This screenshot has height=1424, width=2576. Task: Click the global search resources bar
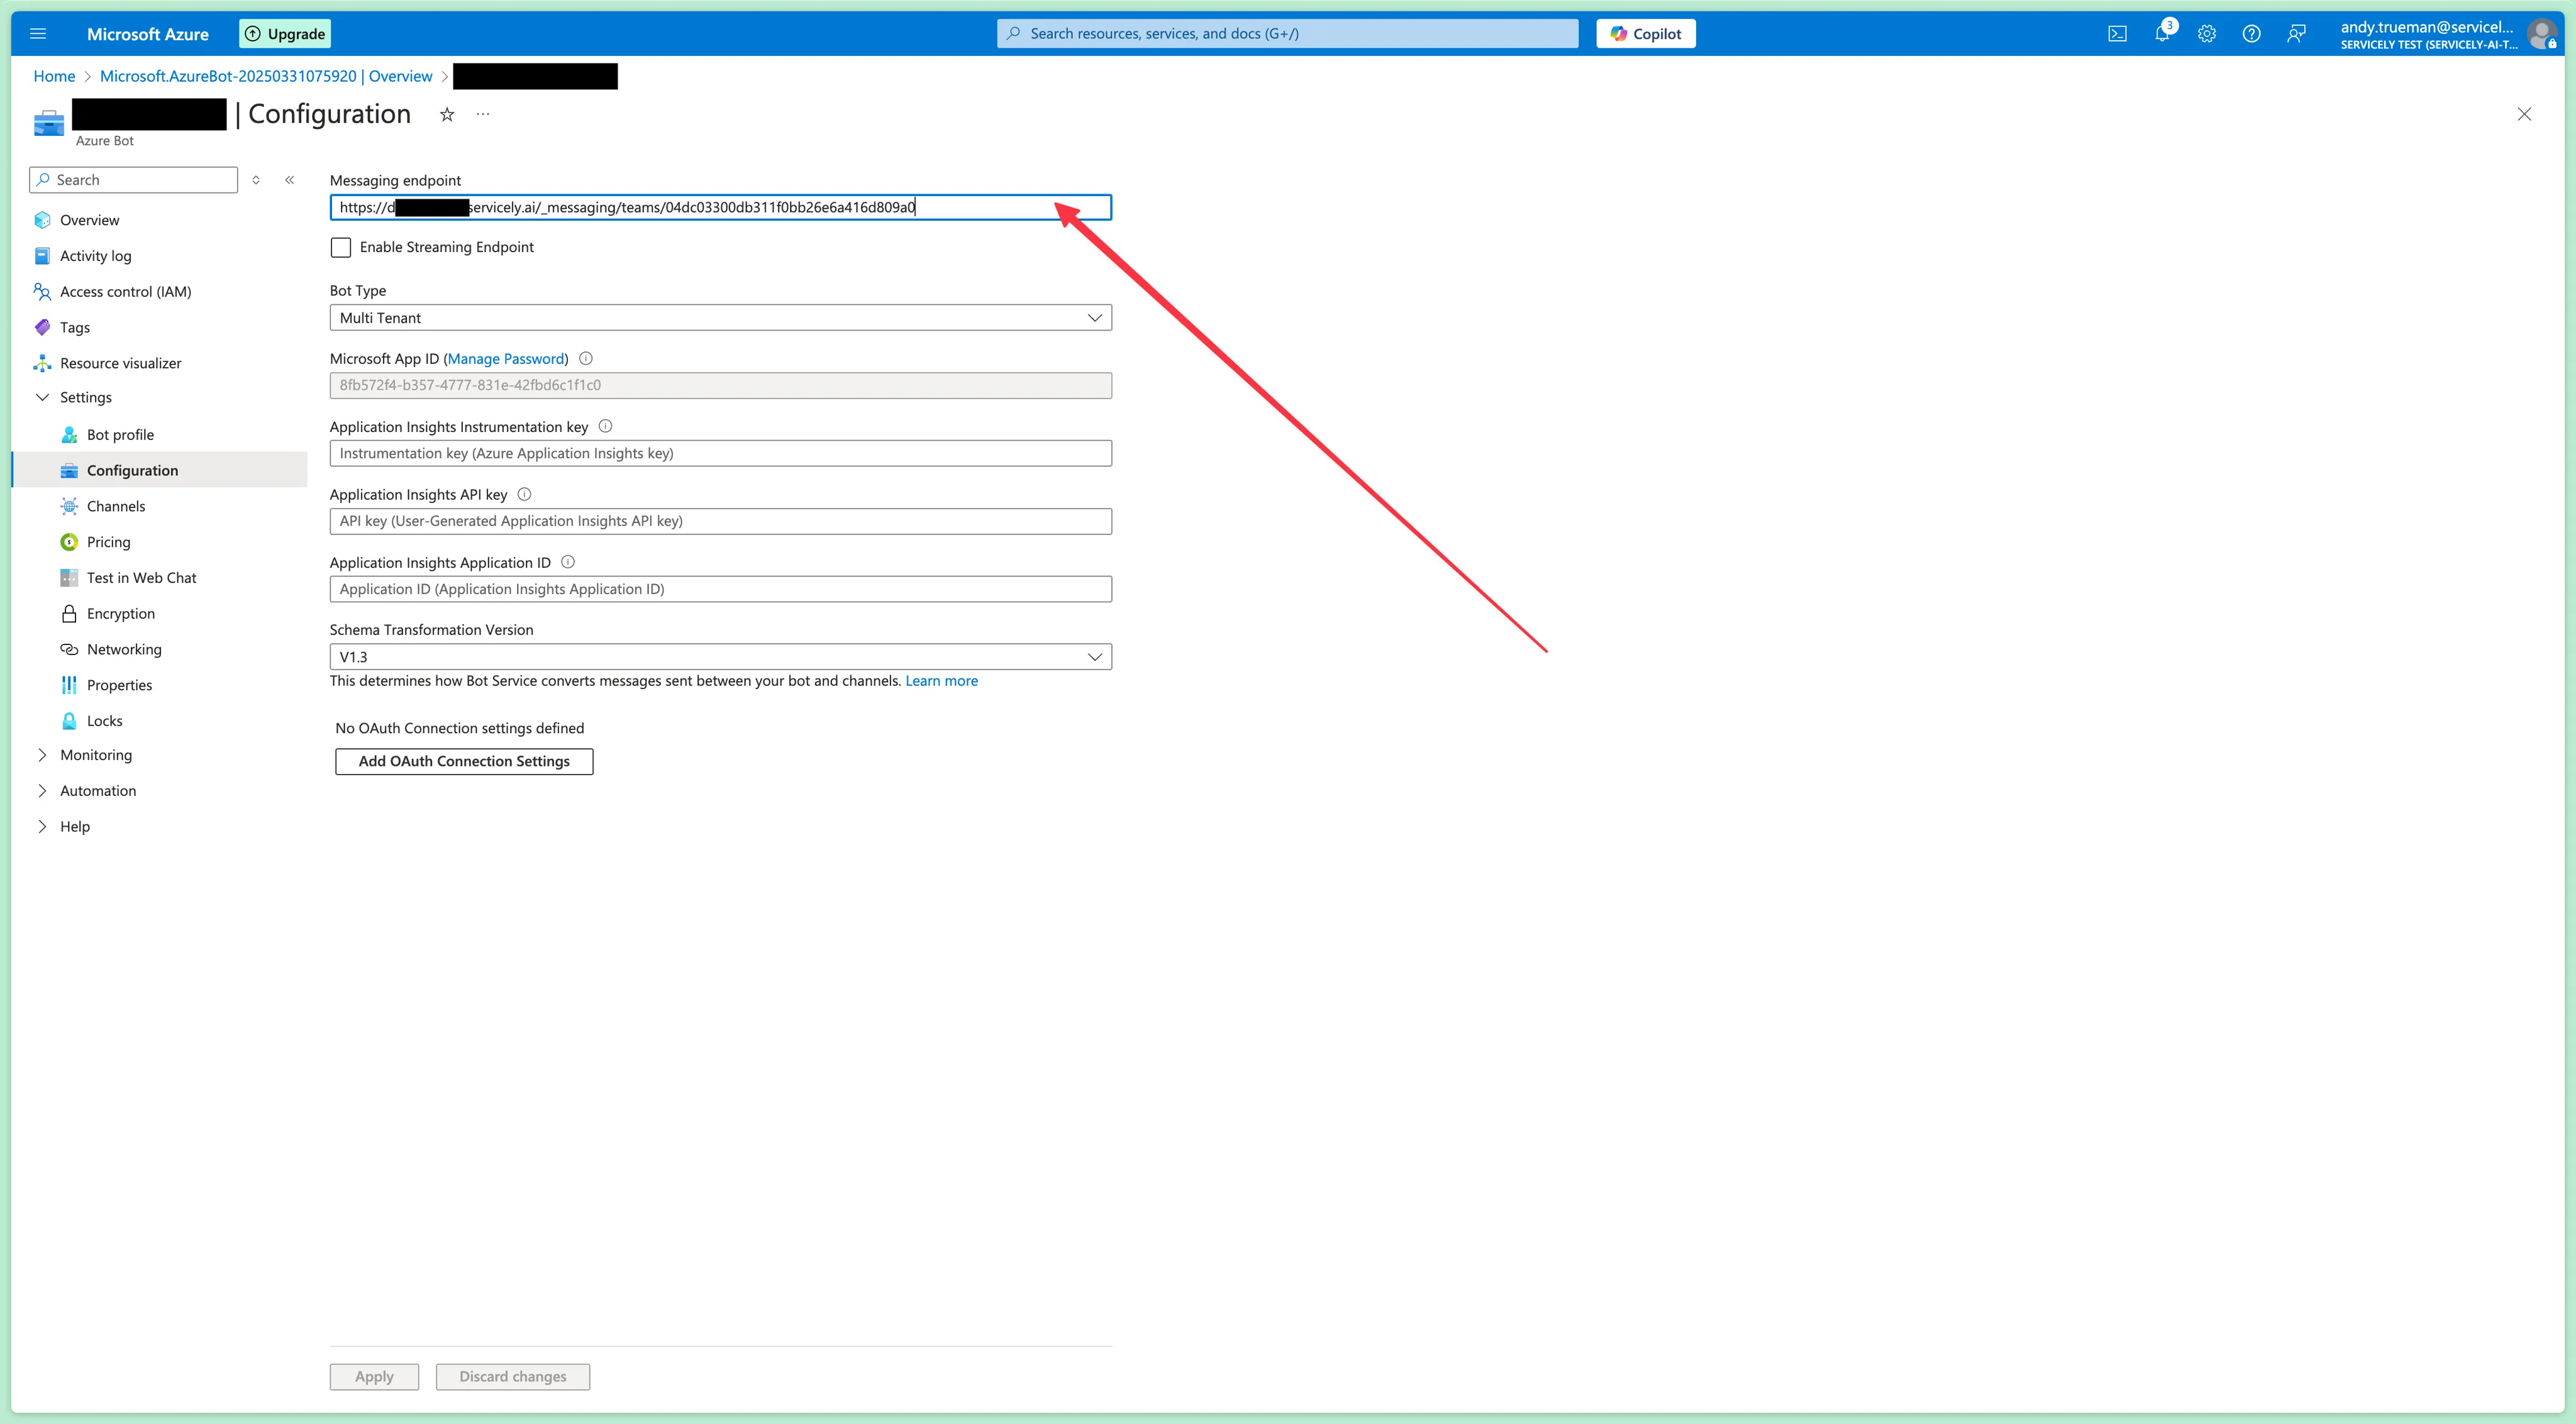click(x=1287, y=33)
